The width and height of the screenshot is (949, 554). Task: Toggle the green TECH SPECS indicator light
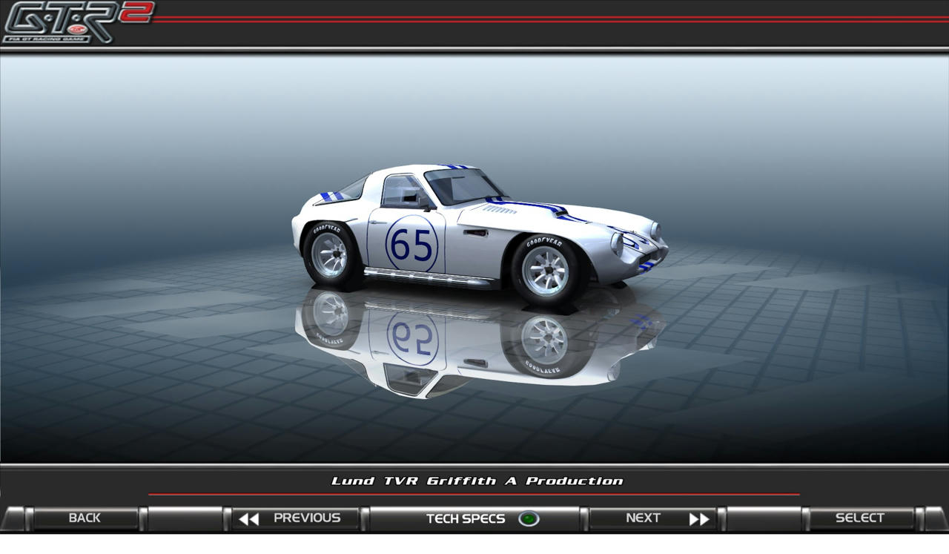pyautogui.click(x=529, y=518)
